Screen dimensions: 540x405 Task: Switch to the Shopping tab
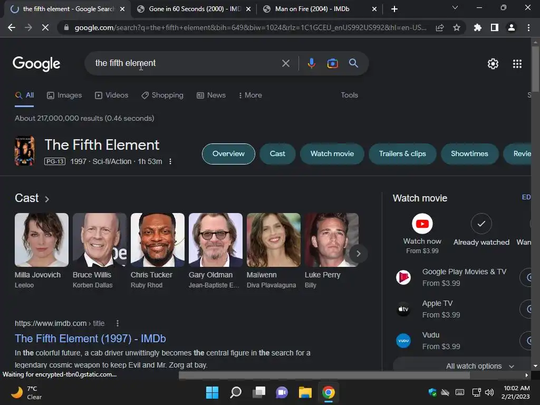coord(162,95)
